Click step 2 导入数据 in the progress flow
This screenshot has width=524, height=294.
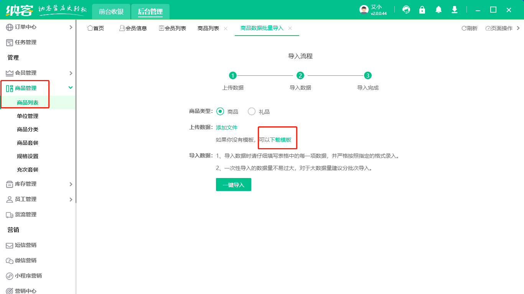pos(300,76)
